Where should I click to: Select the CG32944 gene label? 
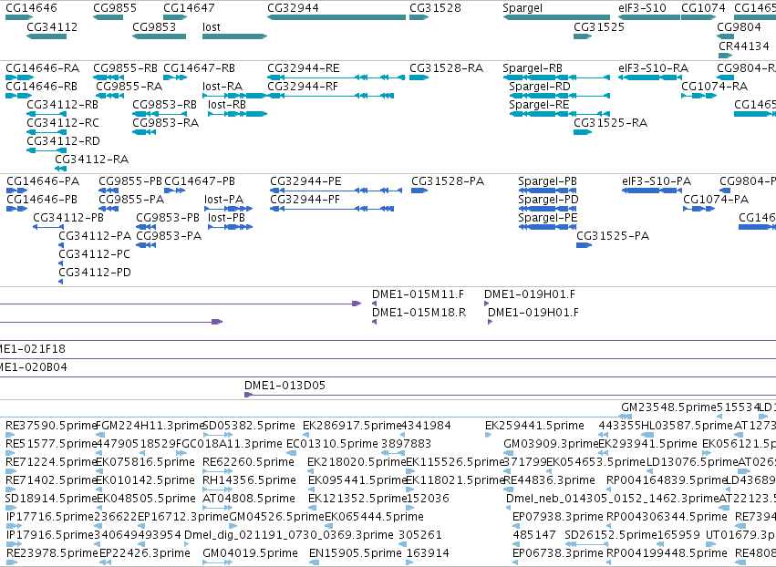pos(293,8)
